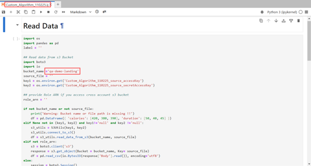This screenshot has width=311, height=166.
Task: Close the Custom_Algorithm_110225 tab
Action: (50, 4)
